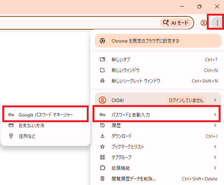Open Google パスワード マネージャー
Viewport: 224px width, 185px height.
(45, 115)
